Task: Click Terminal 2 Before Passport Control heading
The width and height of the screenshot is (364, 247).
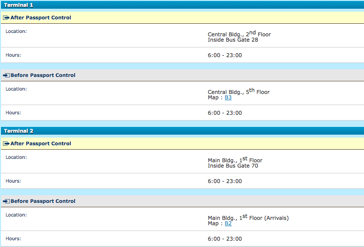Action: pos(43,201)
